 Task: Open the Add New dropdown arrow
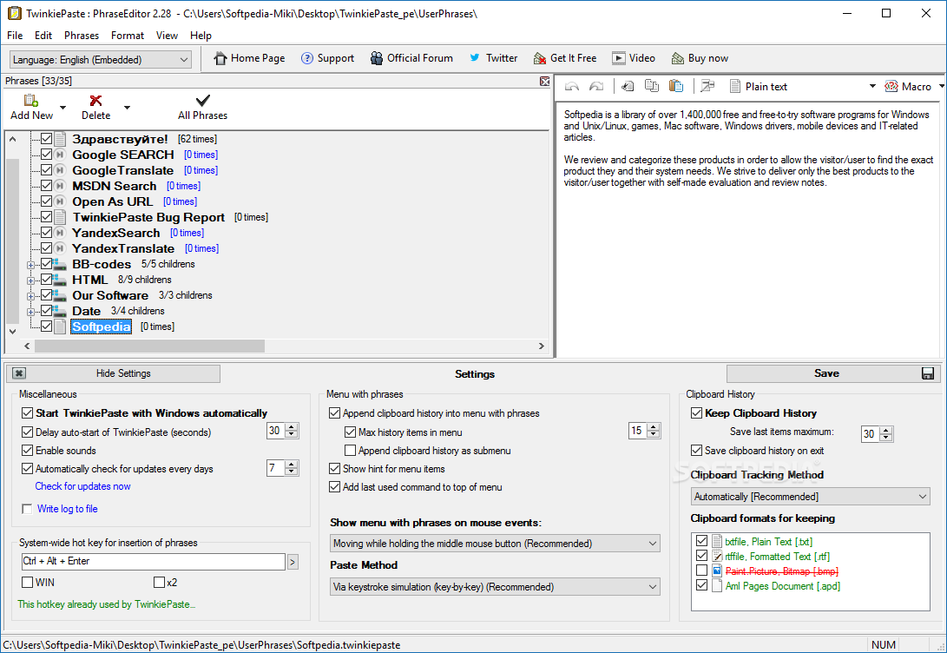62,108
